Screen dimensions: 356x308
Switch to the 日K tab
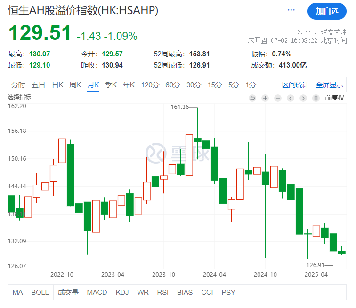pos(57,85)
